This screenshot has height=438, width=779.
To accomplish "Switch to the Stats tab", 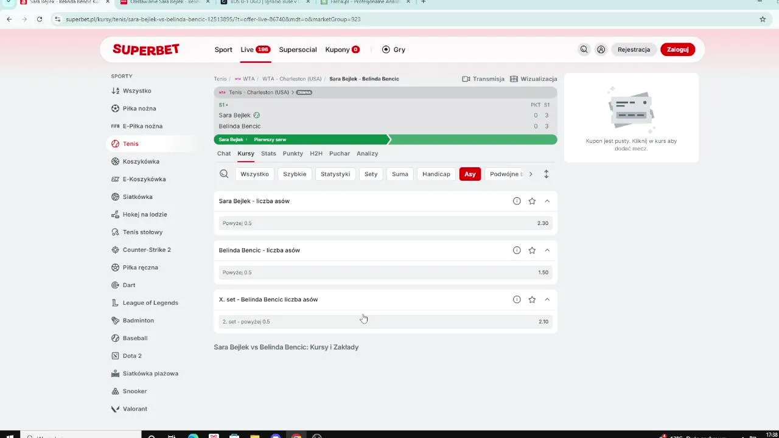I will coord(268,153).
